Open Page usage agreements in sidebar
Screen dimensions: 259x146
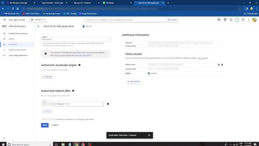[x=18, y=55]
